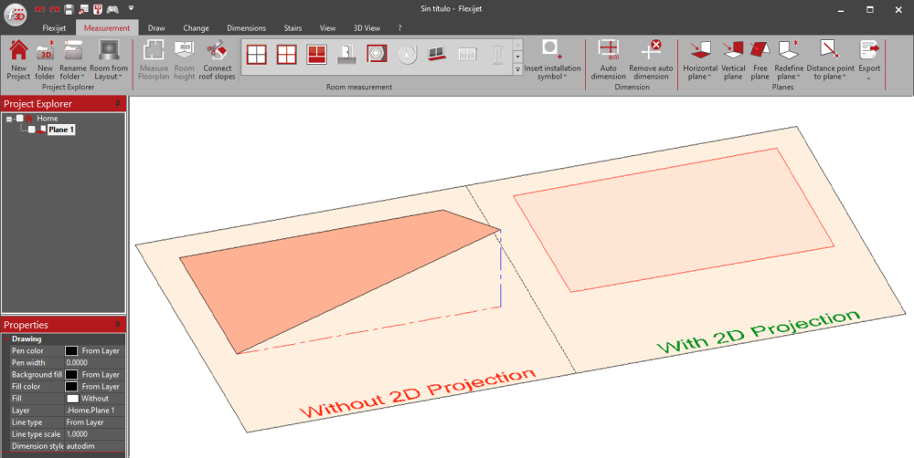Select the round spiral staircase icon in gallery
This screenshot has height=458, width=914.
407,54
